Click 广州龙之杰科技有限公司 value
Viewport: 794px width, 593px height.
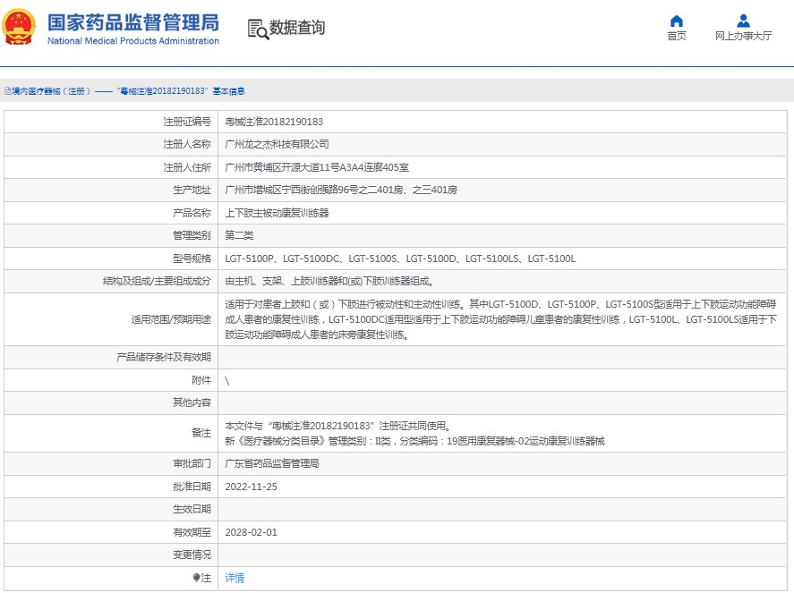pyautogui.click(x=277, y=144)
